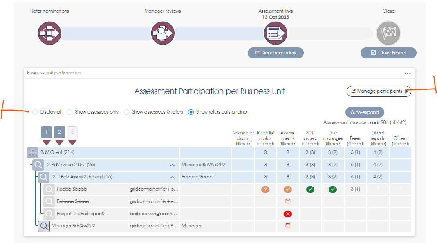Screen dimensions: 437x243
Task: Click magnifier icon beside Fbbbb Sbbbb
Action: (49, 189)
